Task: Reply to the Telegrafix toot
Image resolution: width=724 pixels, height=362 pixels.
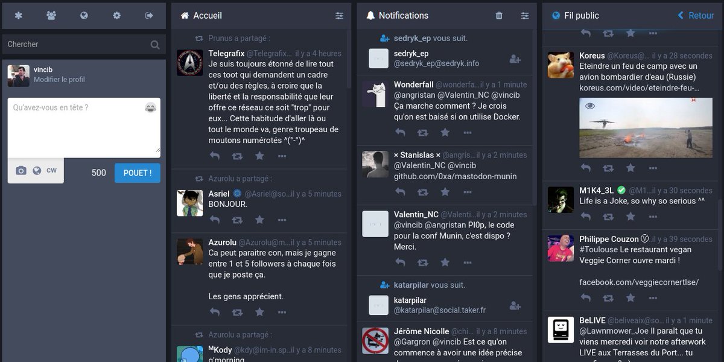Action: pos(215,156)
